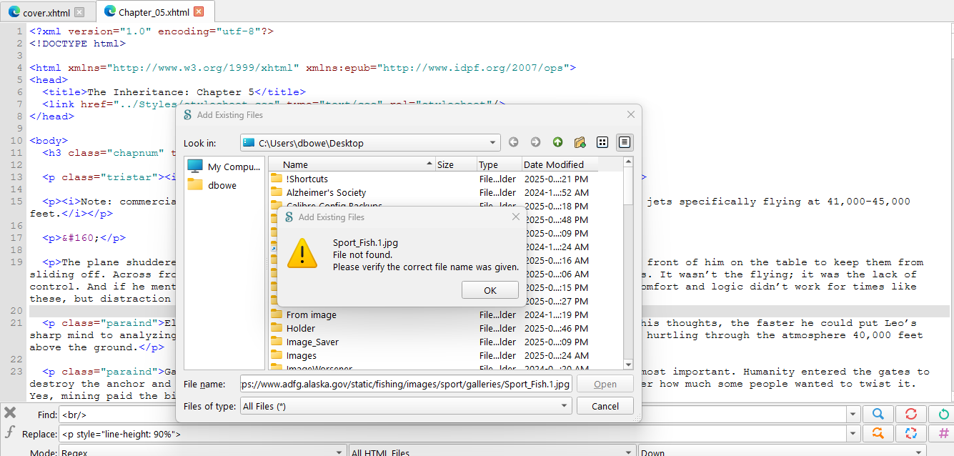Image resolution: width=954 pixels, height=456 pixels.
Task: Click the Find text field
Action: coord(452,414)
